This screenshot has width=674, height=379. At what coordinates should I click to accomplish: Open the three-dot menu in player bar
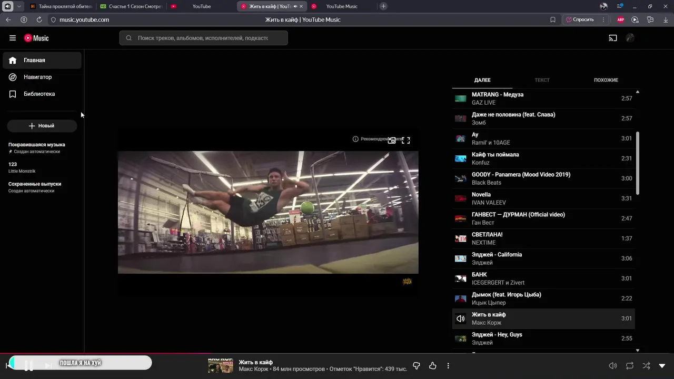click(x=448, y=366)
